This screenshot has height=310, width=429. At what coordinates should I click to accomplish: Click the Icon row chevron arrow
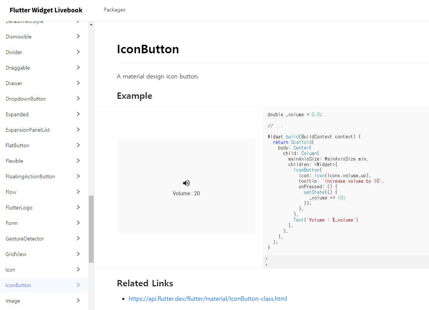pyautogui.click(x=78, y=270)
